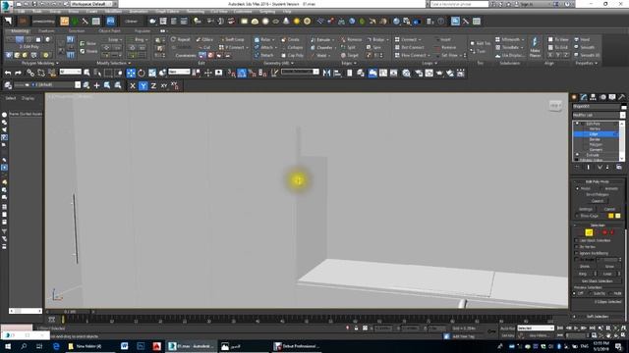
Task: Click the second Show Cage color swatch
Action: pos(618,216)
